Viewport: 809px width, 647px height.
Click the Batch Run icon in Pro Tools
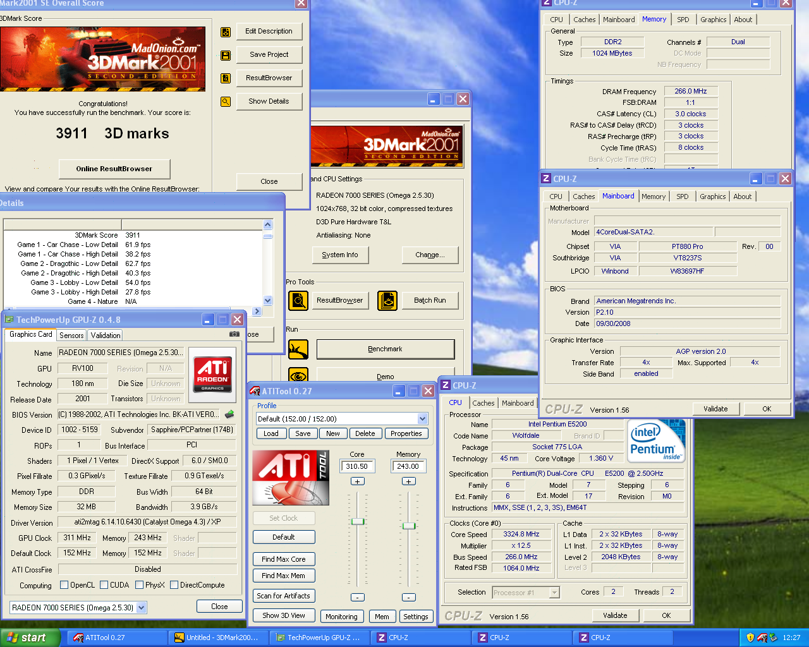click(x=387, y=301)
